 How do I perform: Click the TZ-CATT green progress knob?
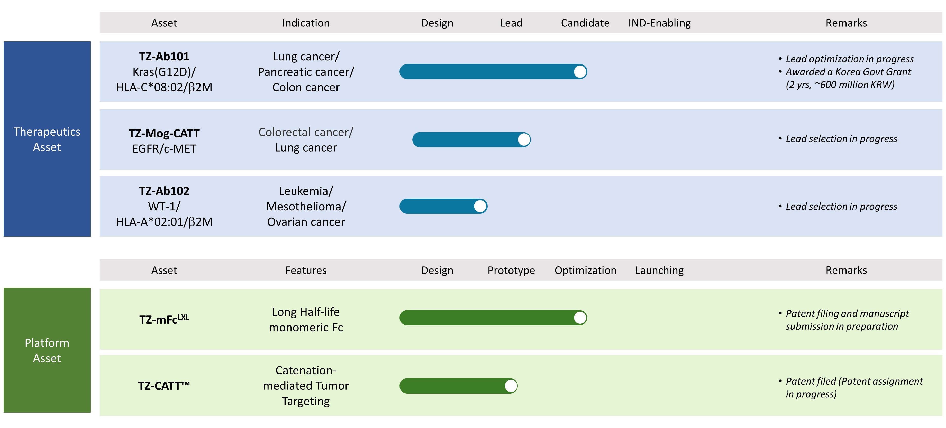click(511, 386)
